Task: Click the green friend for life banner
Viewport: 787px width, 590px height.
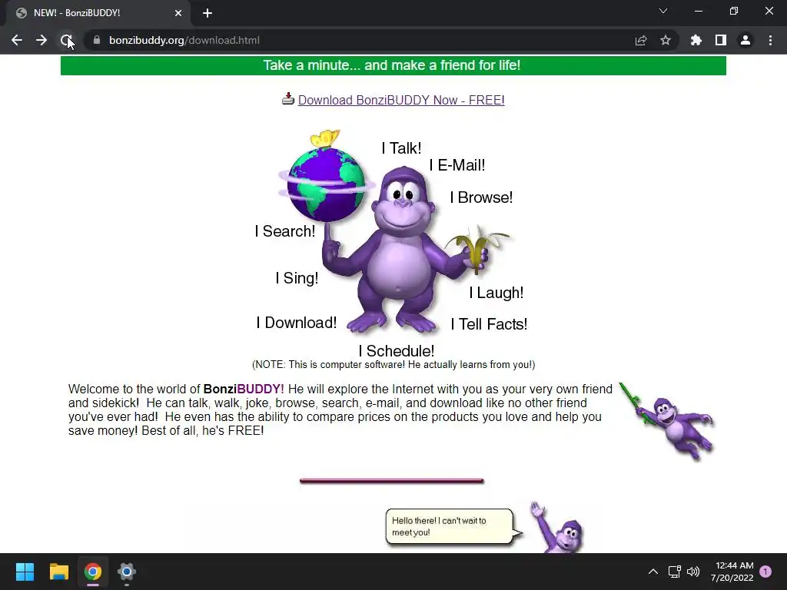Action: point(393,65)
